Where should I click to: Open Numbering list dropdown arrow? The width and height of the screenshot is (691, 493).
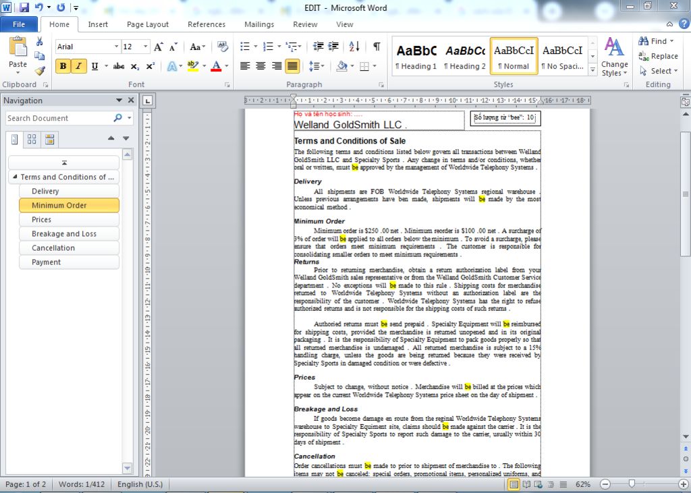279,47
